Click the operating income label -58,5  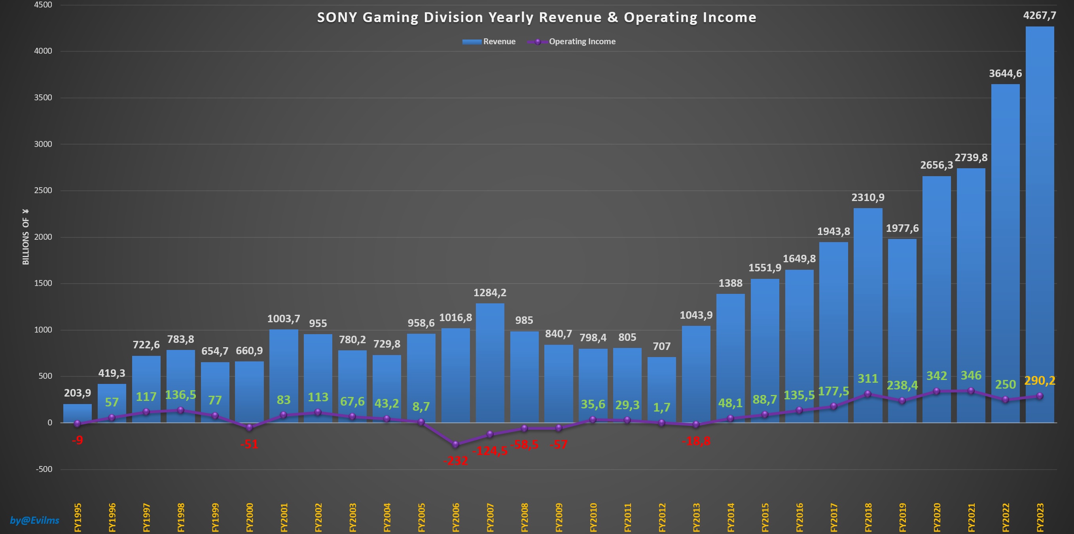(x=524, y=445)
